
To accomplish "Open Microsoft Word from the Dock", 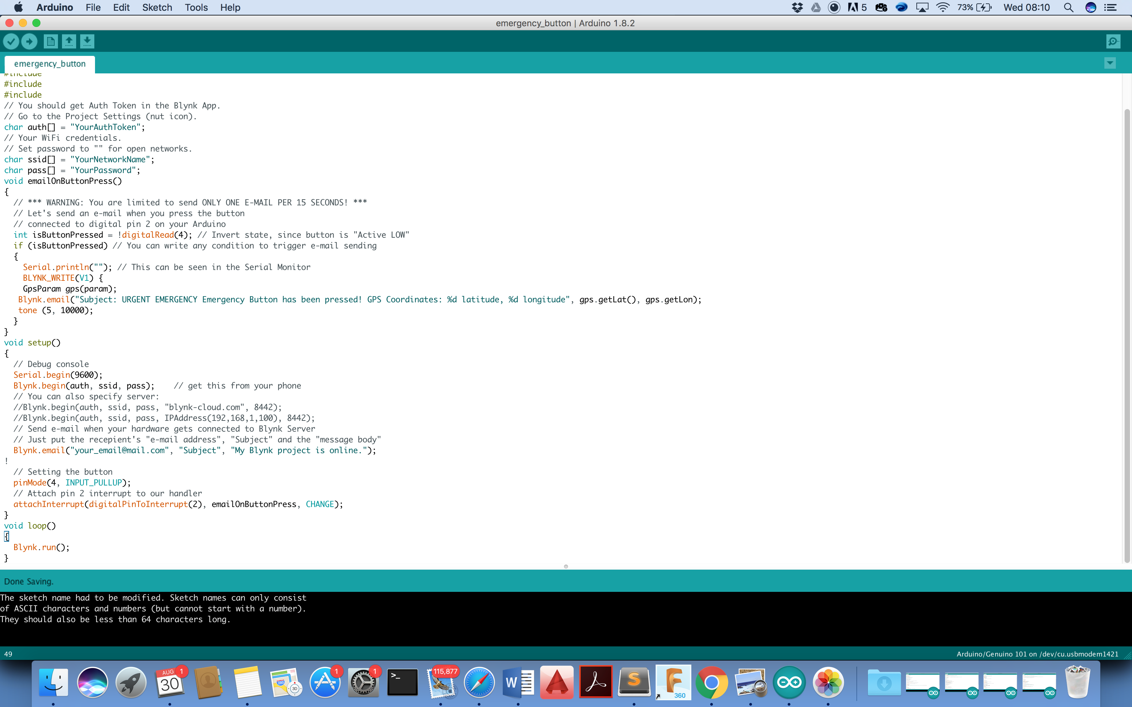I will pyautogui.click(x=518, y=683).
